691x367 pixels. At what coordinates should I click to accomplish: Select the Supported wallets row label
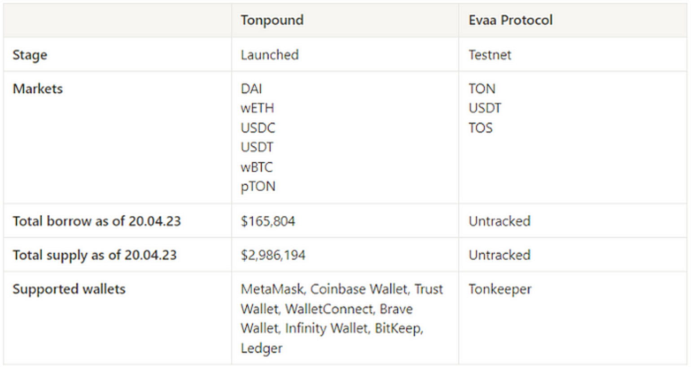pyautogui.click(x=69, y=289)
